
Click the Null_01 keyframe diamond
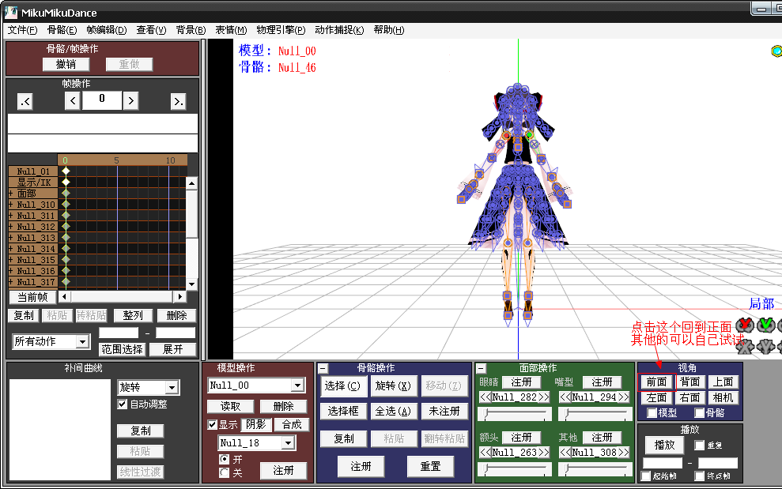click(x=66, y=171)
